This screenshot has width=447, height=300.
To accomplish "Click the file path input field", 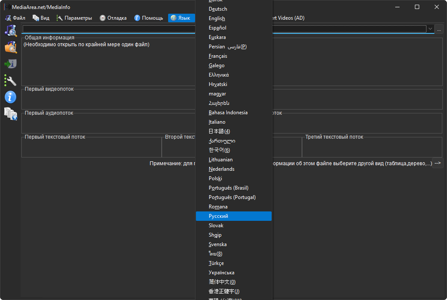I will point(107,29).
